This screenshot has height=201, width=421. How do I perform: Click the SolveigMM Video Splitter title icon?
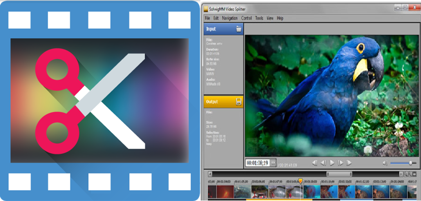pos(206,9)
